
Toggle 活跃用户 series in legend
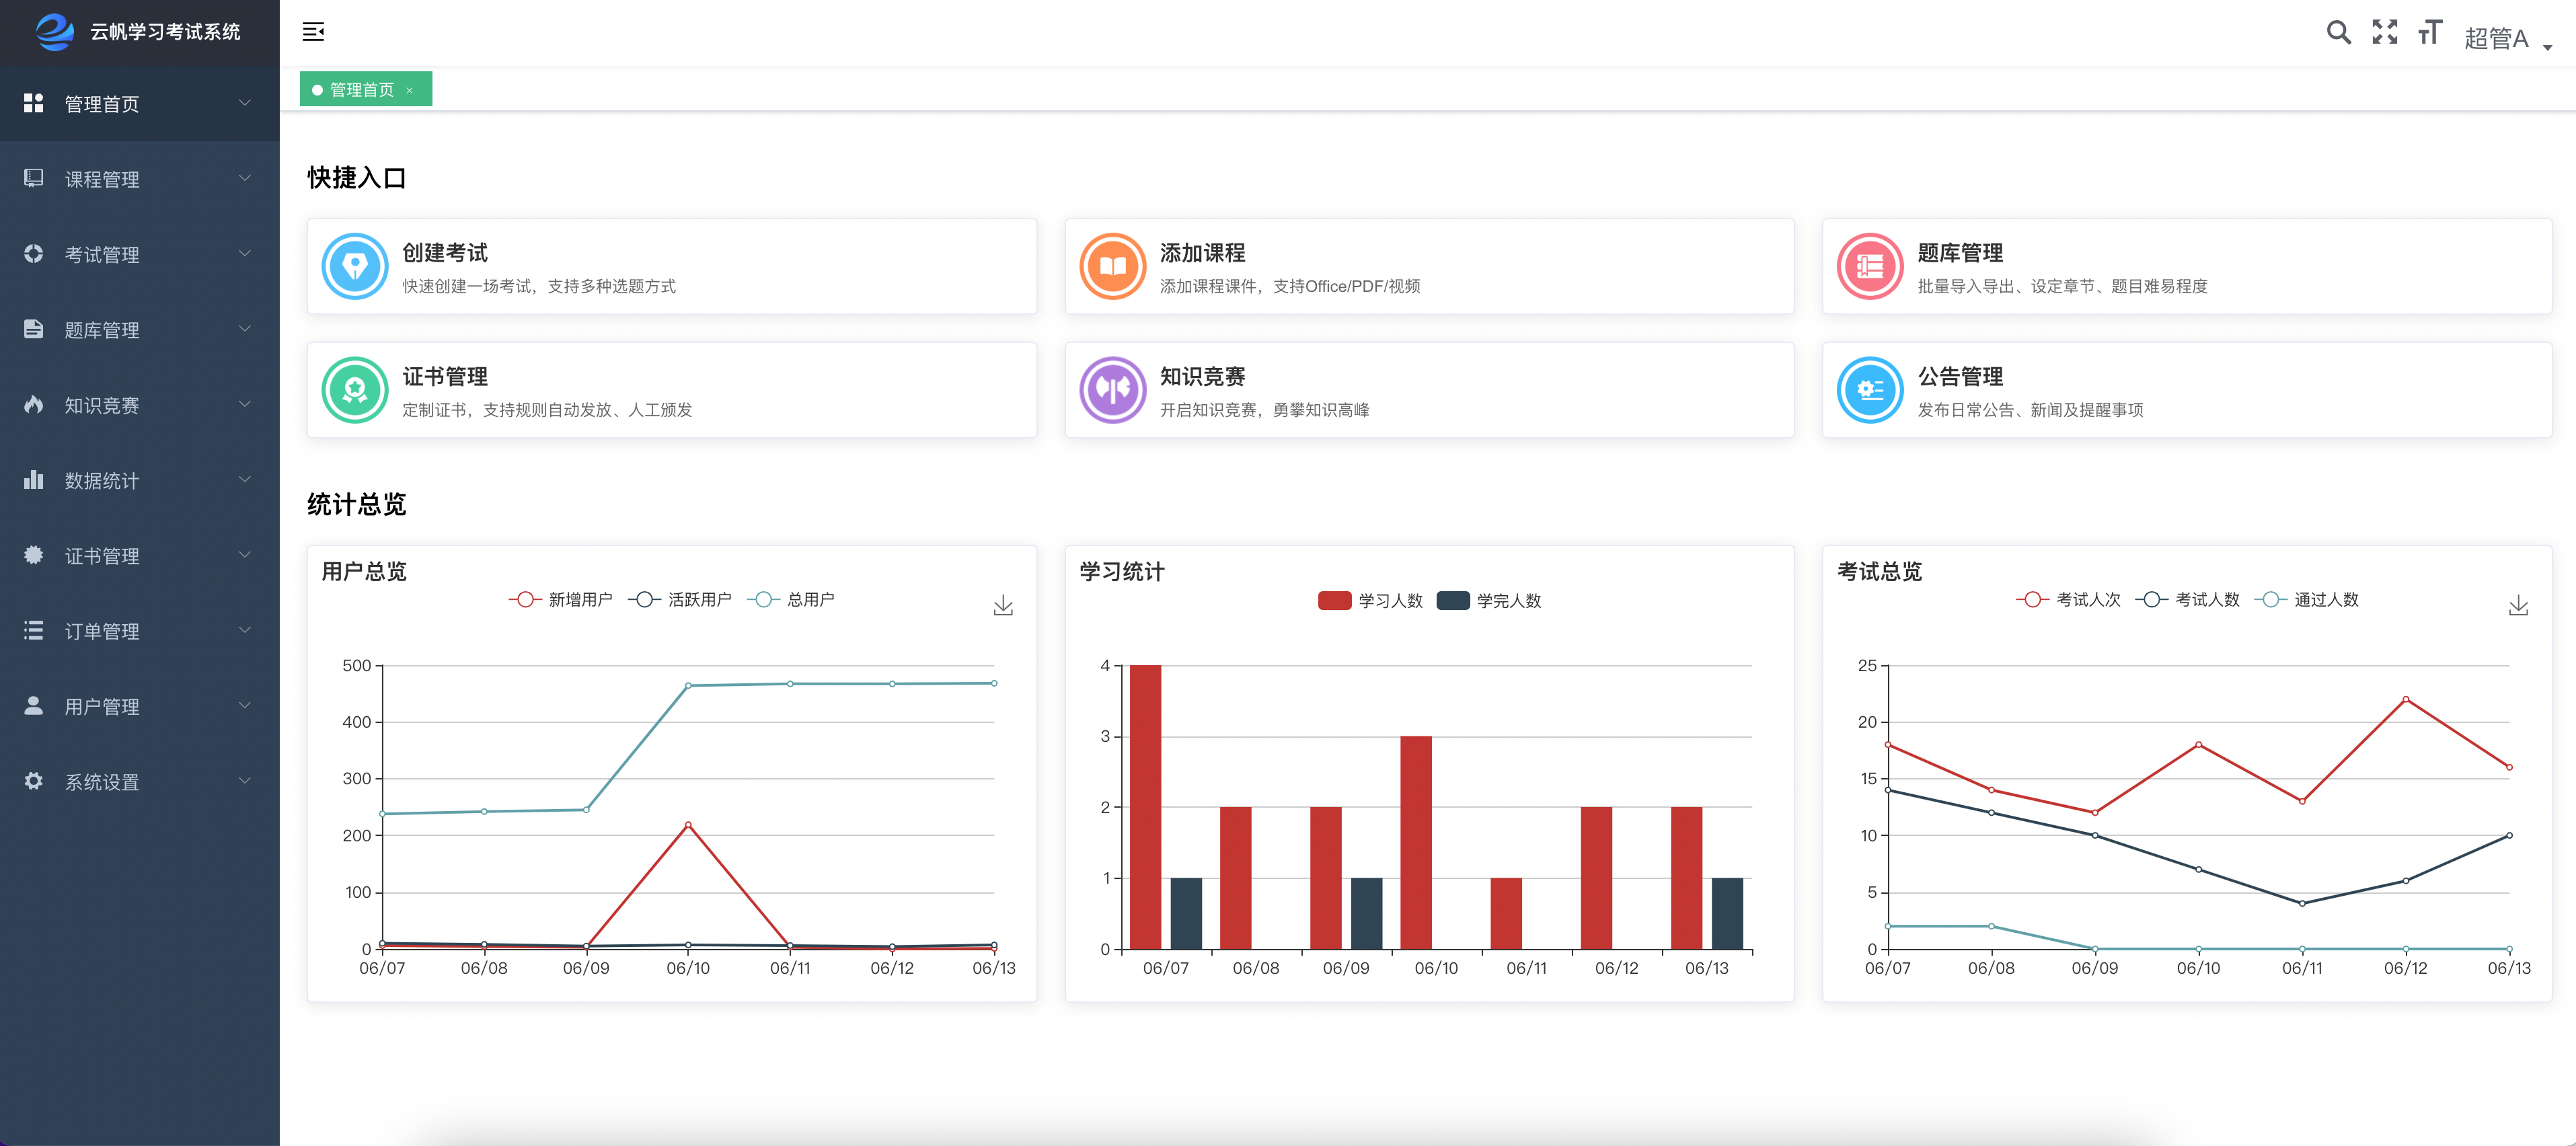click(680, 600)
